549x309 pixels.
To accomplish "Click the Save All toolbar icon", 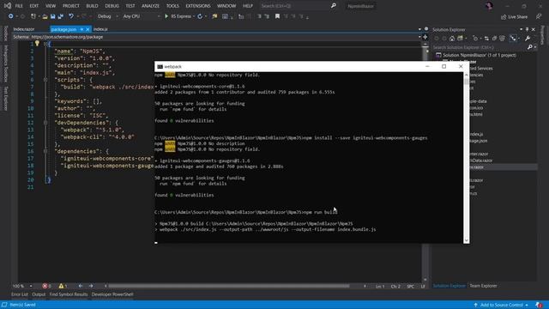I will [x=60, y=16].
